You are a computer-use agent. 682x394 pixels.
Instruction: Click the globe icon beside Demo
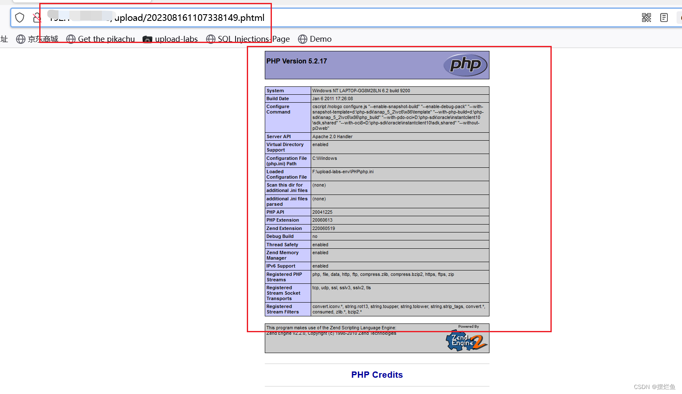pyautogui.click(x=303, y=39)
